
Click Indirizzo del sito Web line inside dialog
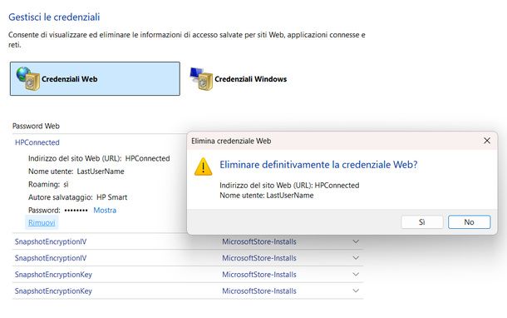(289, 186)
